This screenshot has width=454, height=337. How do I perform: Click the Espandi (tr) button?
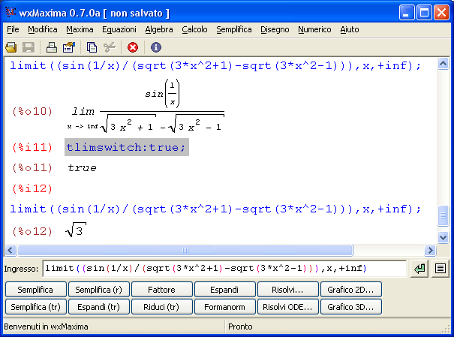(99, 306)
